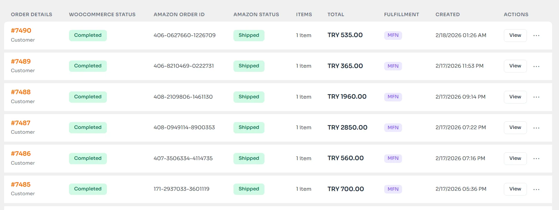Open actions menu for order #7490

tap(537, 35)
